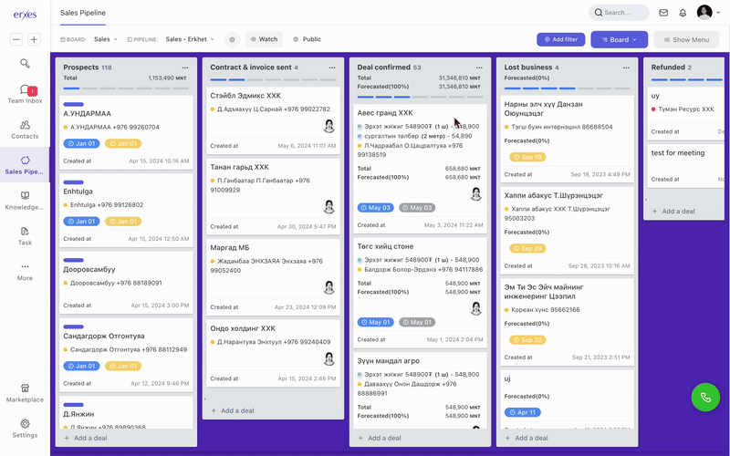Open the Sales board dropdown
This screenshot has width=730, height=456.
(x=106, y=39)
